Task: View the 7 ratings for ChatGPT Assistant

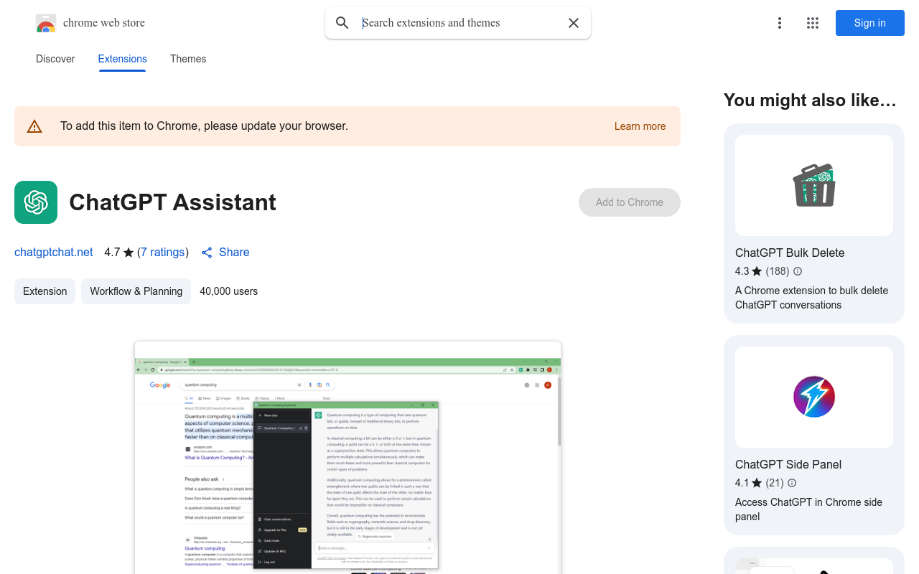Action: coord(163,252)
